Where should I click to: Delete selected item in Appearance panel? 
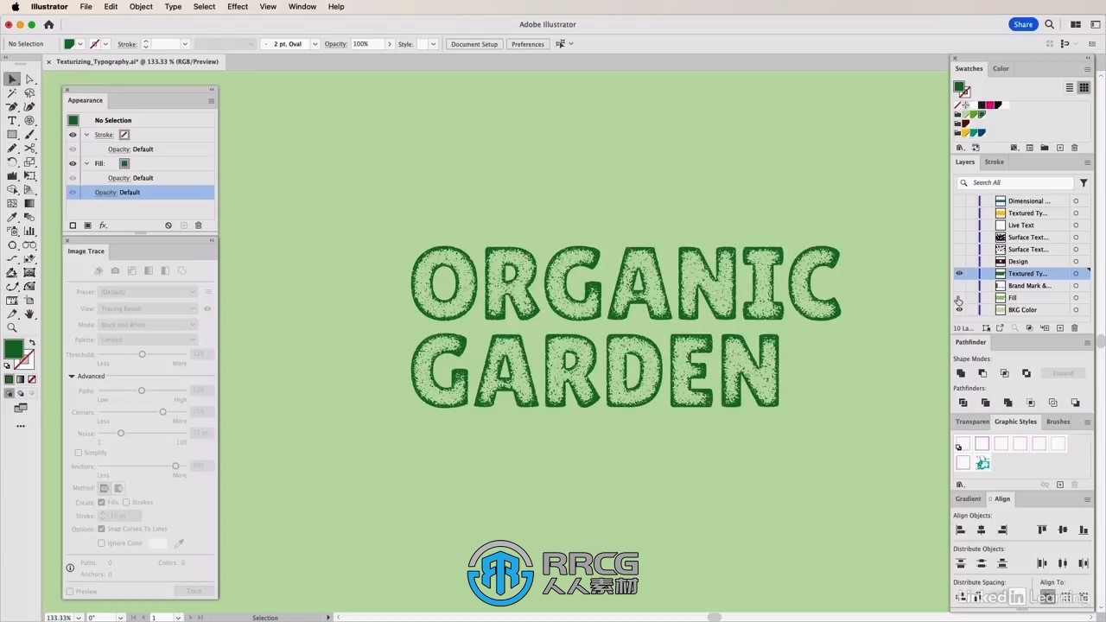pyautogui.click(x=198, y=225)
